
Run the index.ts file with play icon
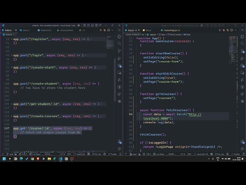[101, 30]
